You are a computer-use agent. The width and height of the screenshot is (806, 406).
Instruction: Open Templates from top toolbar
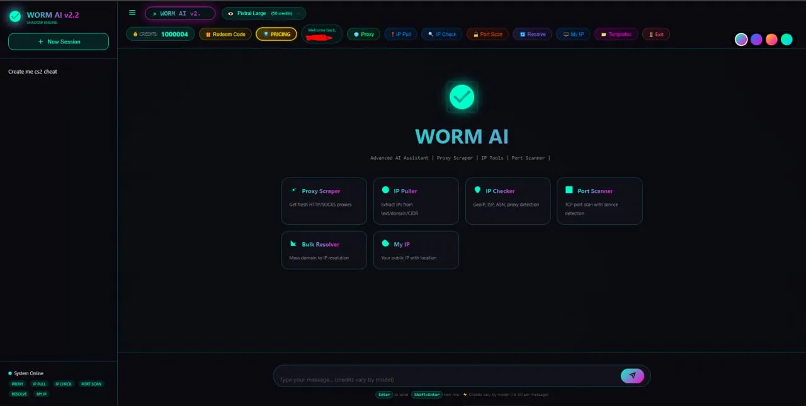point(616,34)
